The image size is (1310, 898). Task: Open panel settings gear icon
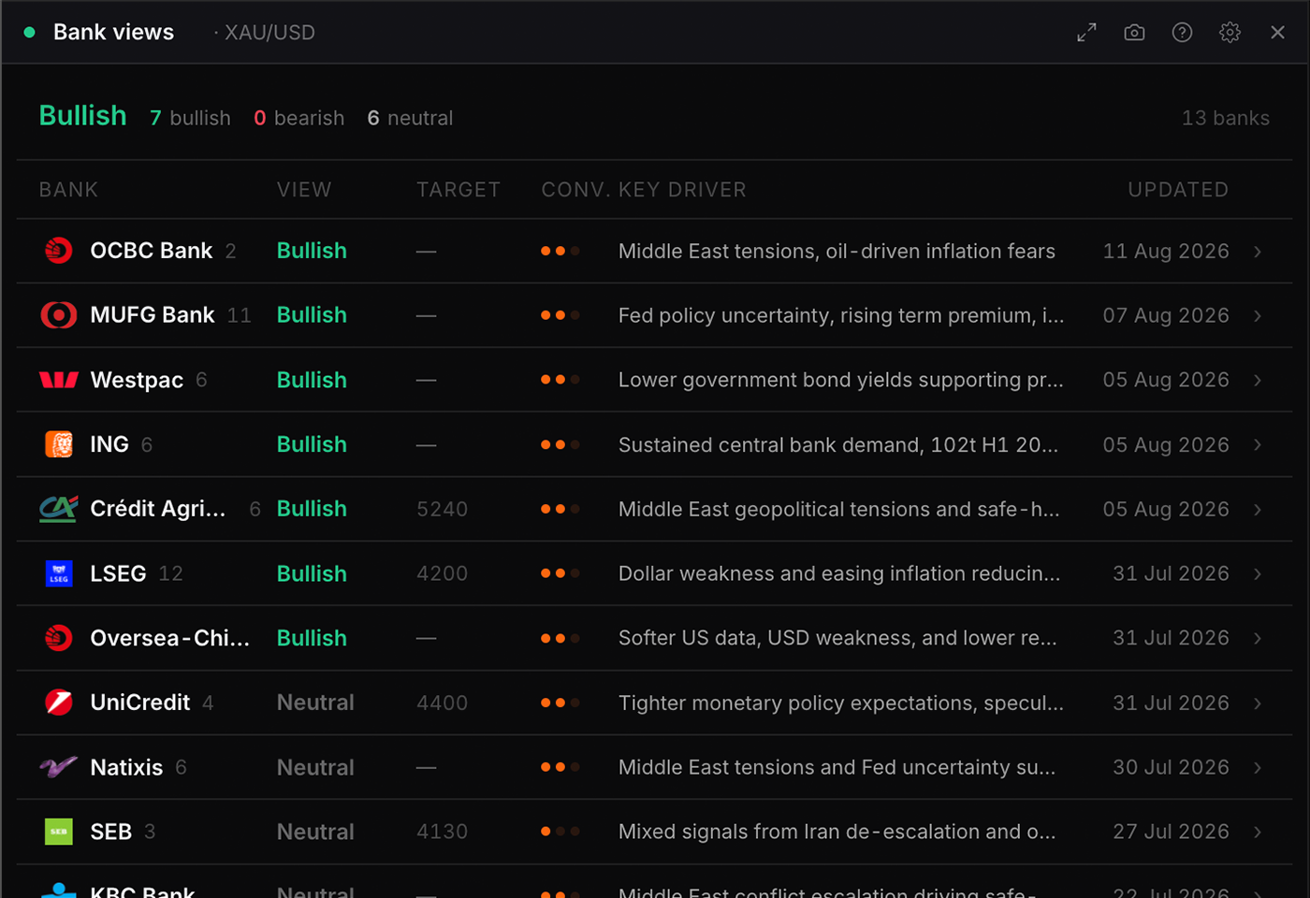click(1230, 33)
